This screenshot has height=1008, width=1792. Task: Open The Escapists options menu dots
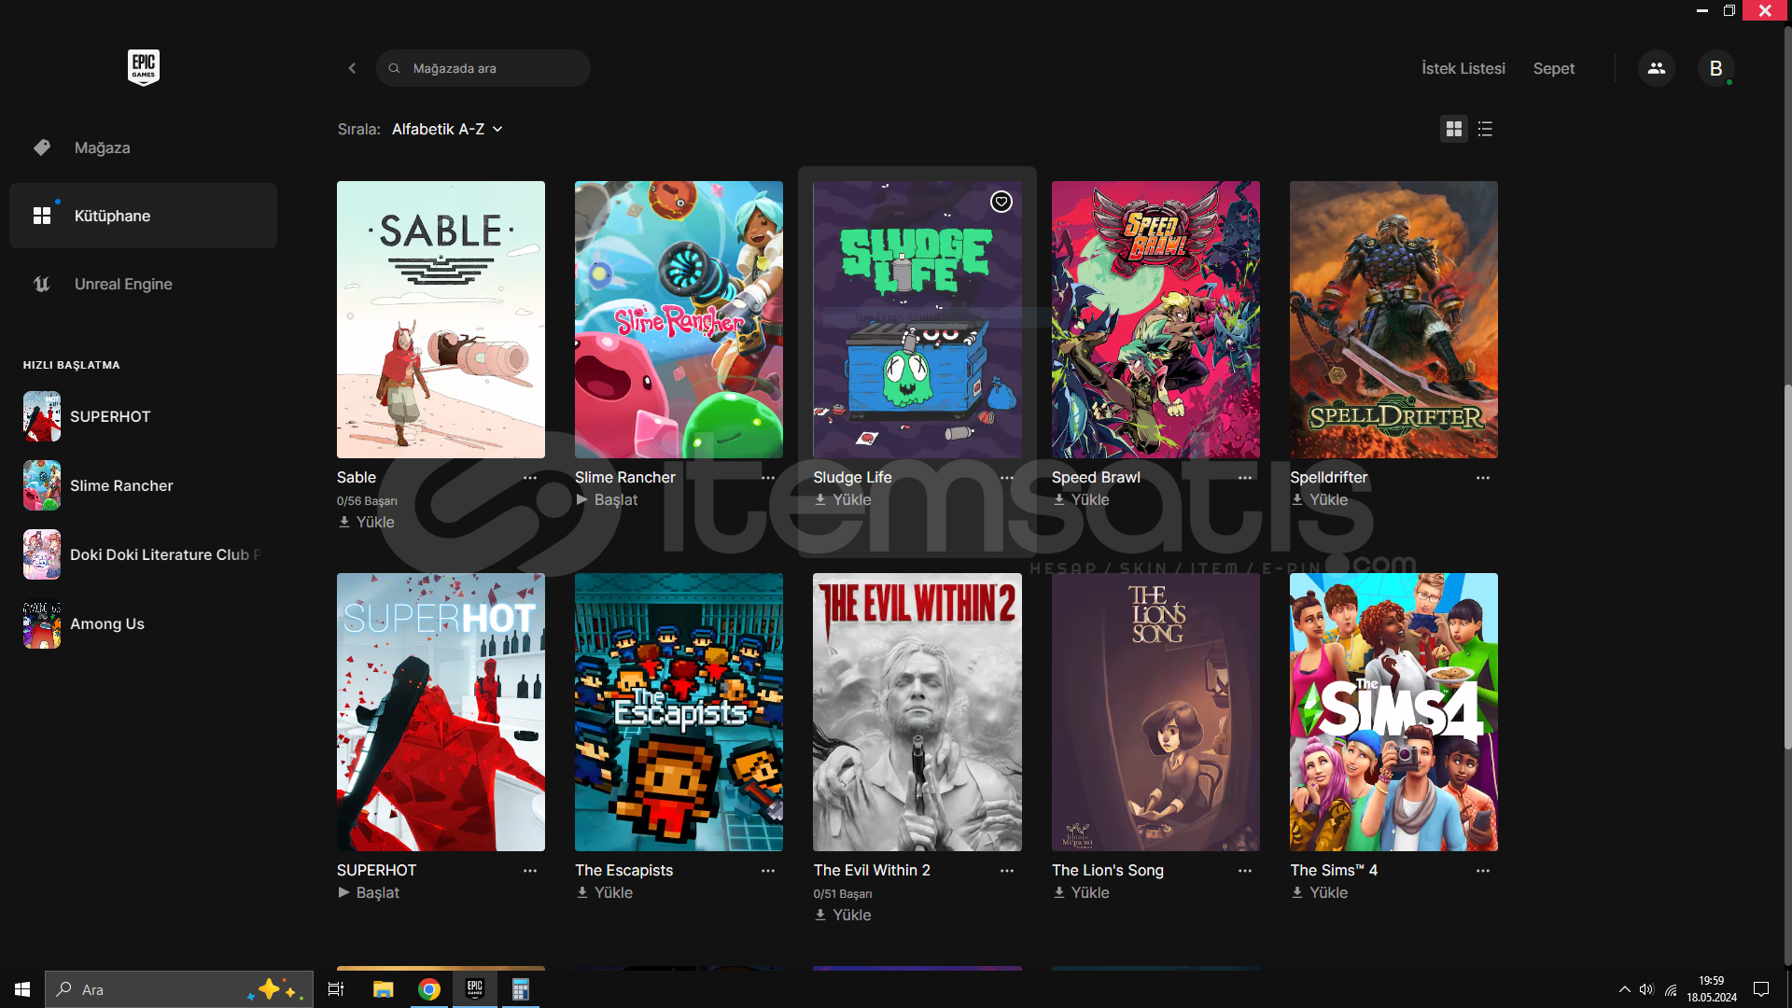point(768,871)
